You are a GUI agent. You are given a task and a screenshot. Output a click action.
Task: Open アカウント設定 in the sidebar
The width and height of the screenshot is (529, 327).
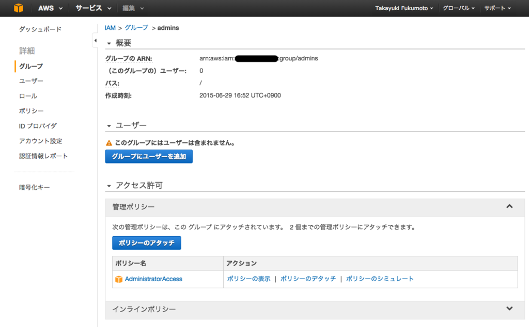tap(40, 141)
